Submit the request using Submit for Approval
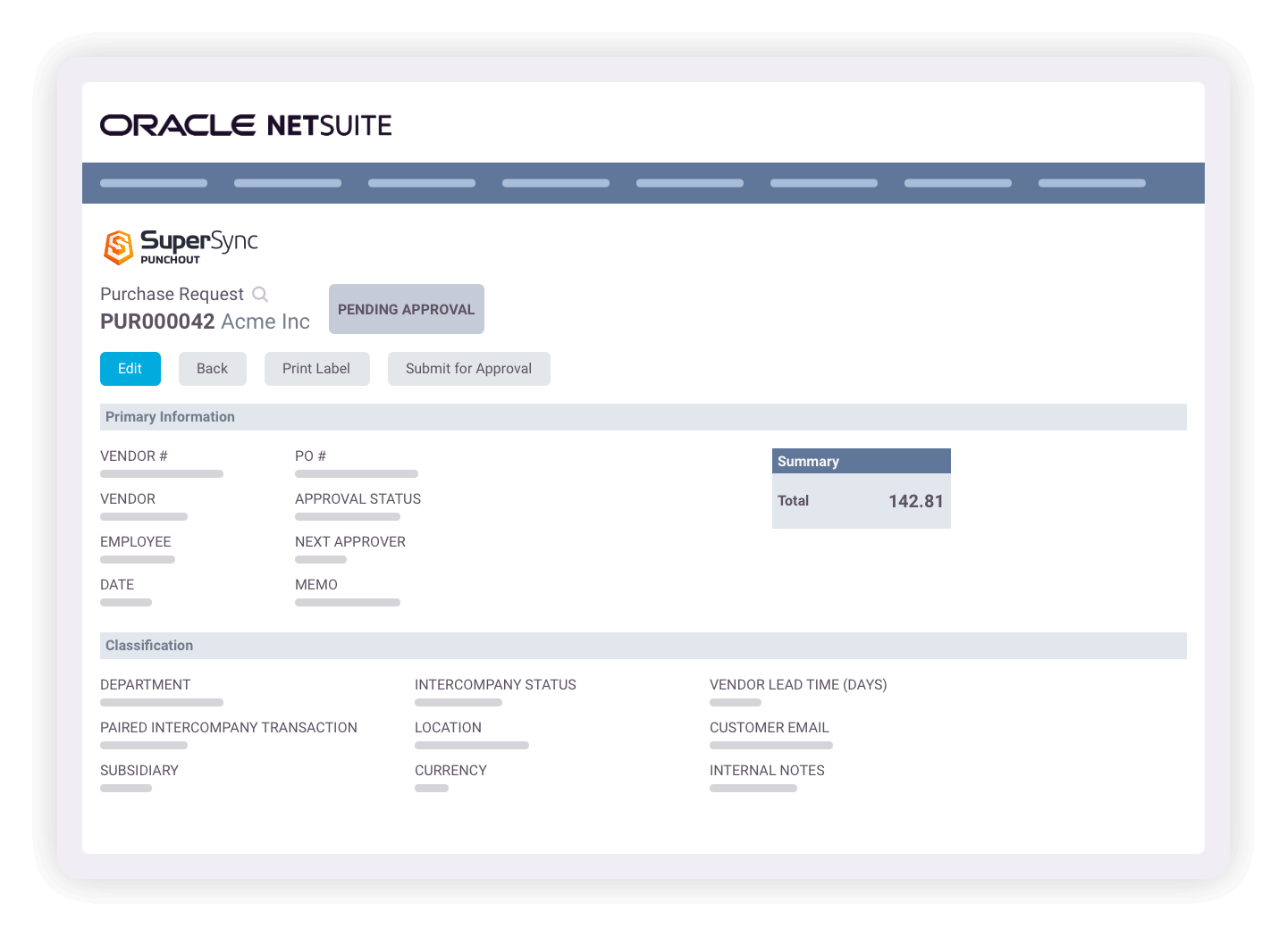1287x936 pixels. (x=469, y=369)
